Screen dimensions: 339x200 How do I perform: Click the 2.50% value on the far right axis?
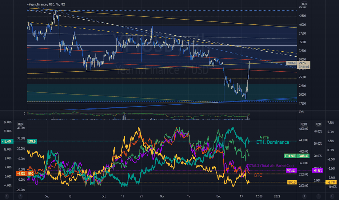[331, 141]
